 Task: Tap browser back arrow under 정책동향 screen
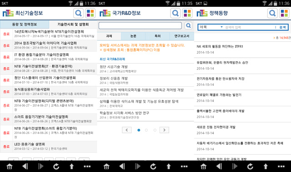click(x=219, y=166)
